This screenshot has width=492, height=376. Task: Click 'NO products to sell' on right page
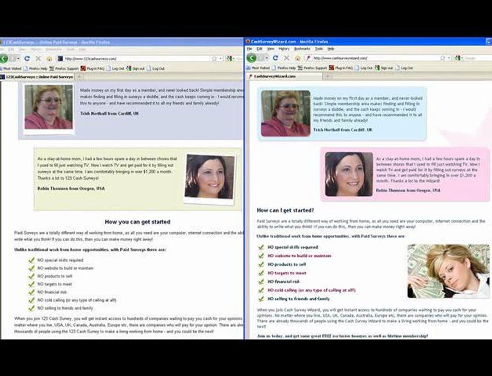coord(286,264)
